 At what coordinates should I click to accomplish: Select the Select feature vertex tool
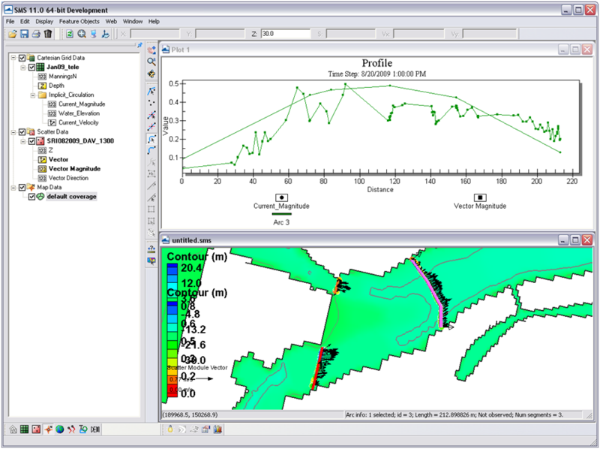(x=151, y=115)
